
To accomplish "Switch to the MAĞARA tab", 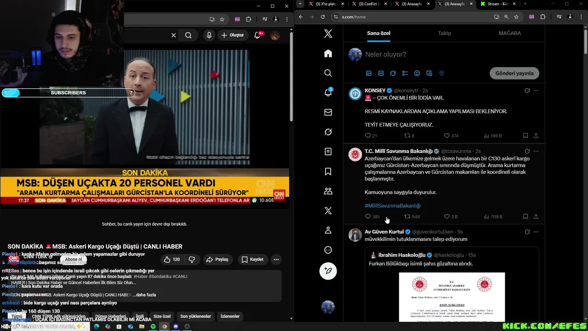I will [x=510, y=33].
